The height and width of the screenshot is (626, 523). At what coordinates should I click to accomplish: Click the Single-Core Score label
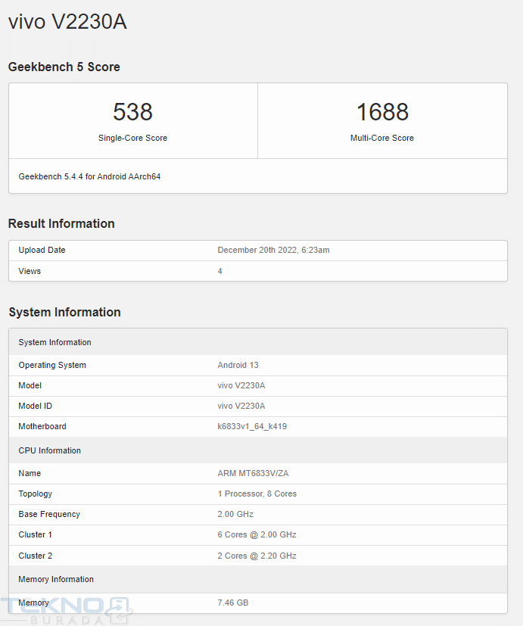tap(133, 138)
